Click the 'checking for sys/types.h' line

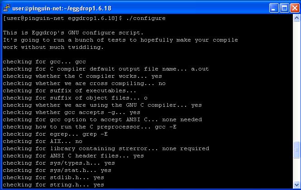(59, 163)
